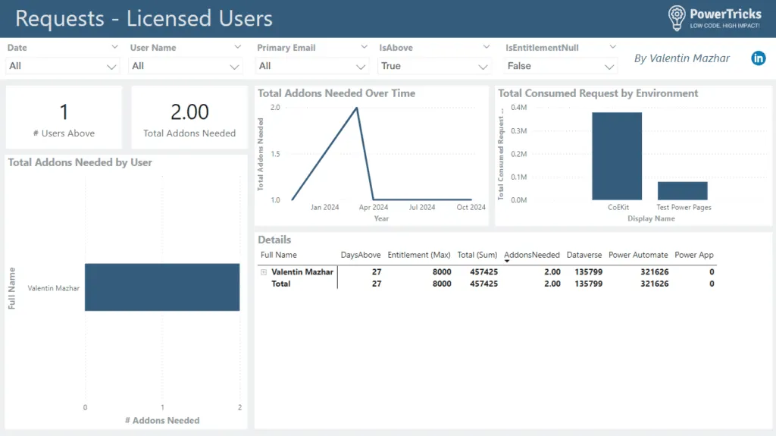Open the LinkedIn icon link
The image size is (776, 436).
[x=758, y=58]
